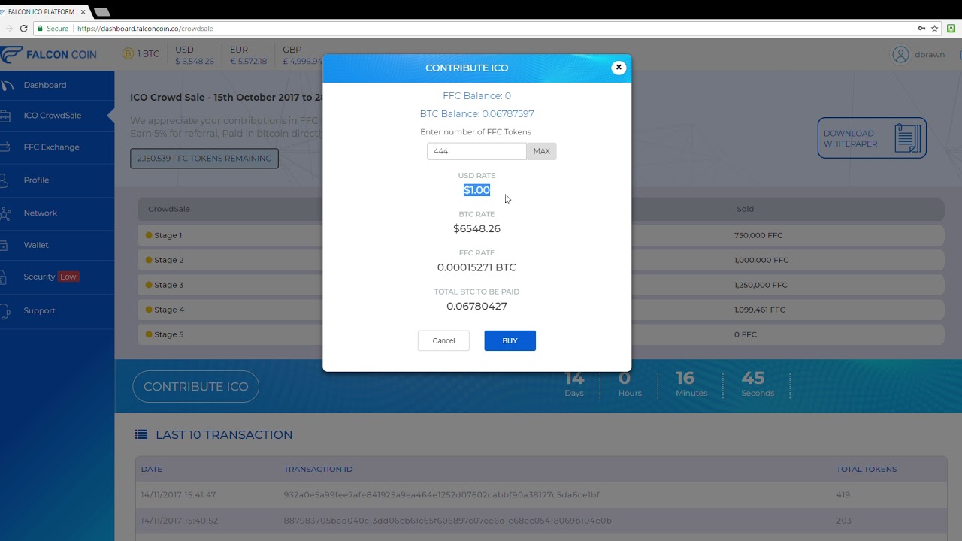This screenshot has width=962, height=541.
Task: Click the USD price $6,548.26
Action: point(195,62)
